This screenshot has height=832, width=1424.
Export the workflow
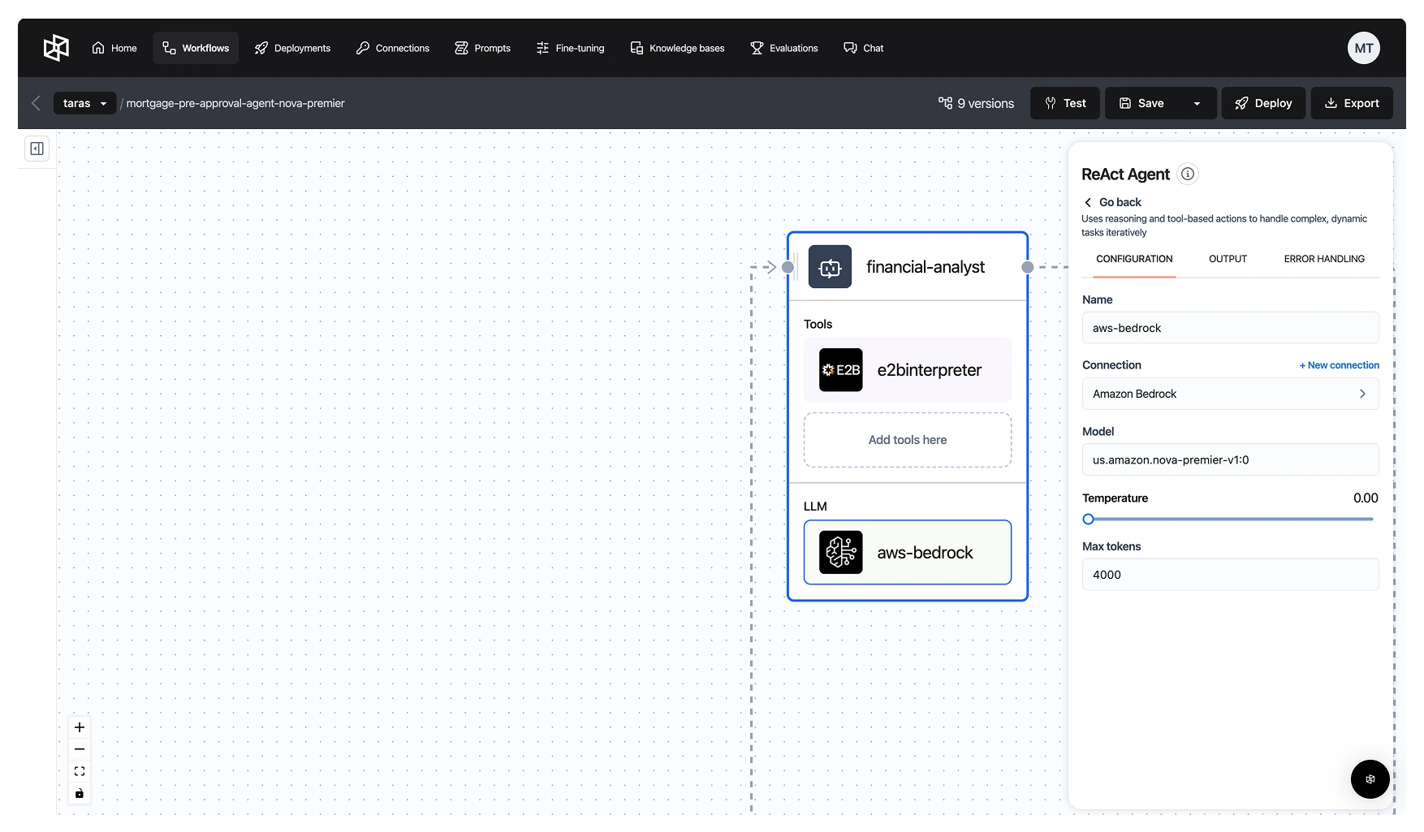[1352, 103]
